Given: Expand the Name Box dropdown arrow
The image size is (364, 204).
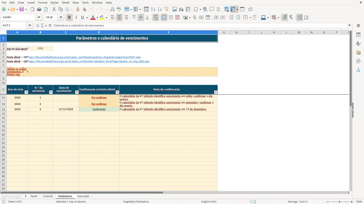Looking at the screenshot, I should pyautogui.click(x=30, y=26).
